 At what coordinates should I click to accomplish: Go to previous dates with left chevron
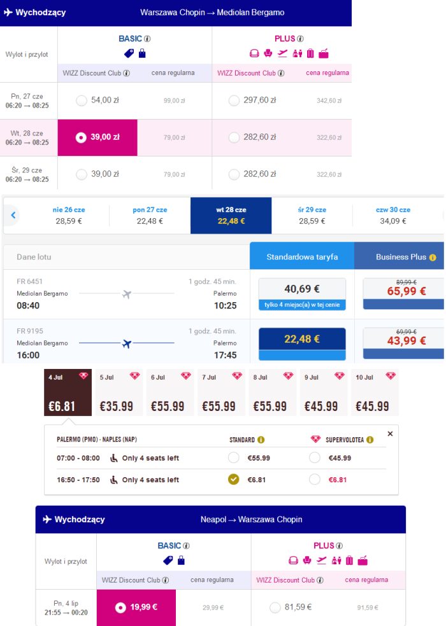point(13,215)
